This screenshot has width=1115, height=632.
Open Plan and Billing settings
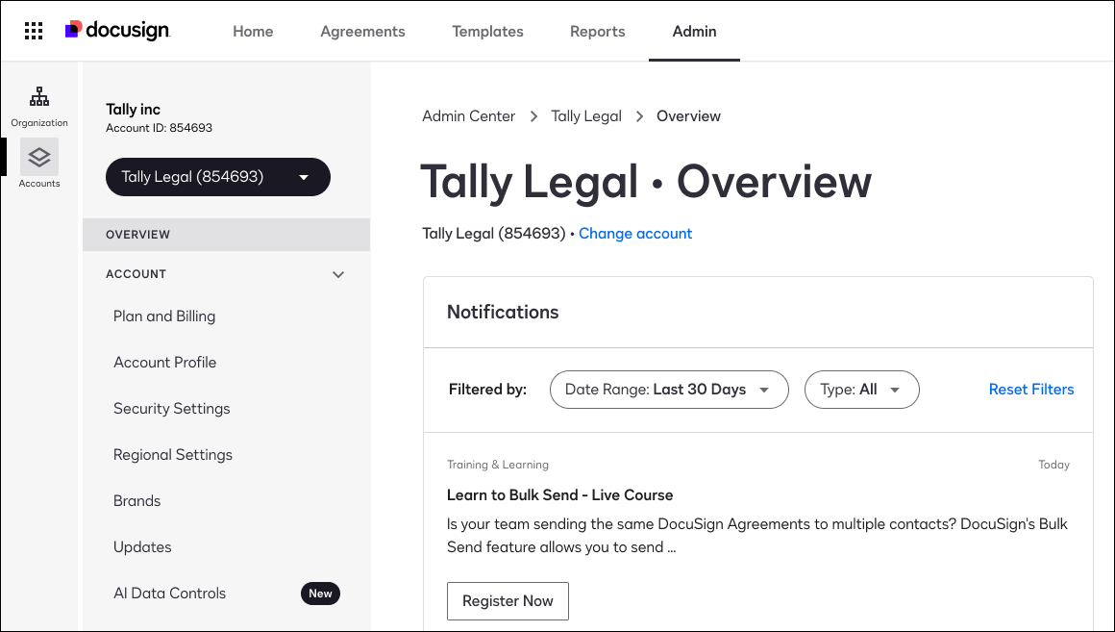tap(163, 316)
